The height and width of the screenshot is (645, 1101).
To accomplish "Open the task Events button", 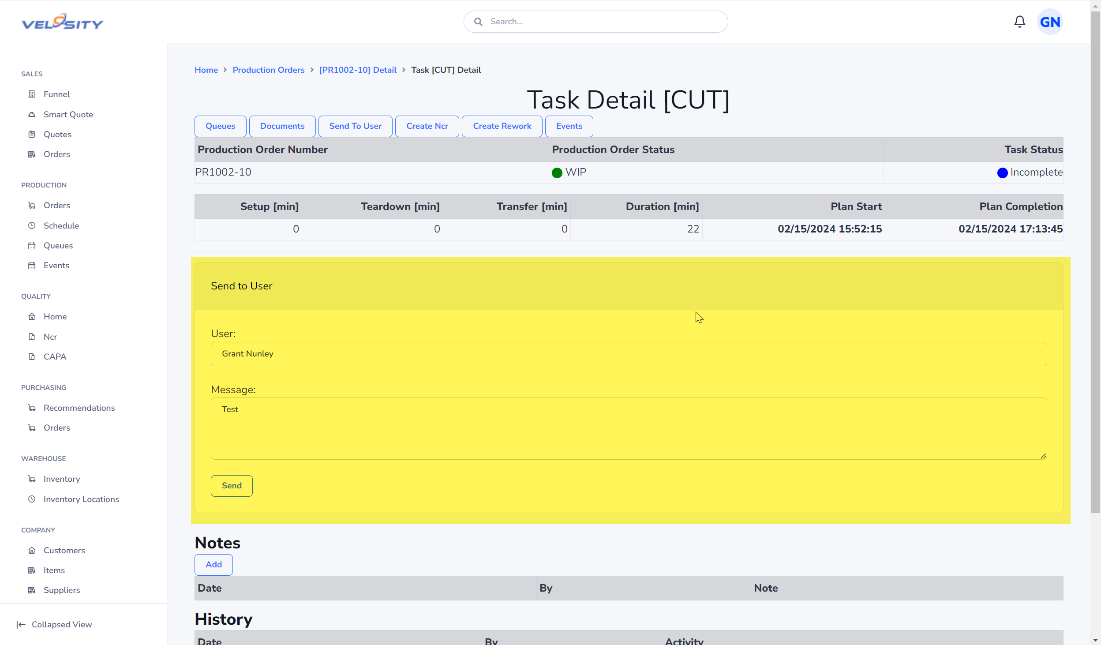I will point(569,126).
